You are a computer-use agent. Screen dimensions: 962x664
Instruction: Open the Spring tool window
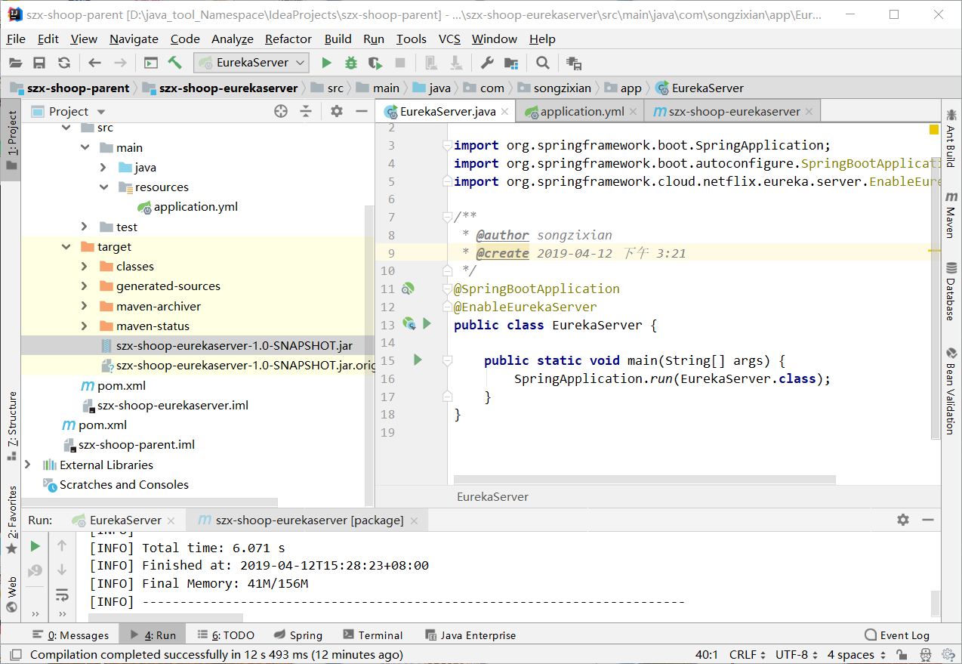pyautogui.click(x=298, y=635)
